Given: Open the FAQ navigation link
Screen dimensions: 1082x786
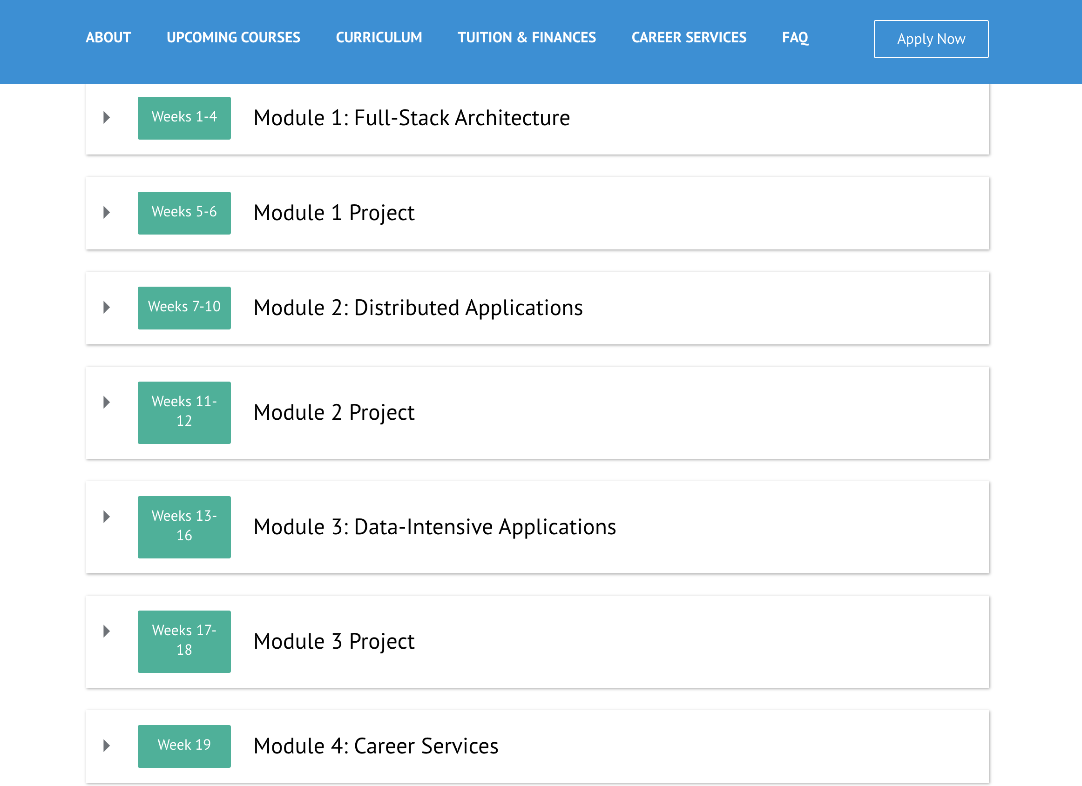Looking at the screenshot, I should 795,38.
